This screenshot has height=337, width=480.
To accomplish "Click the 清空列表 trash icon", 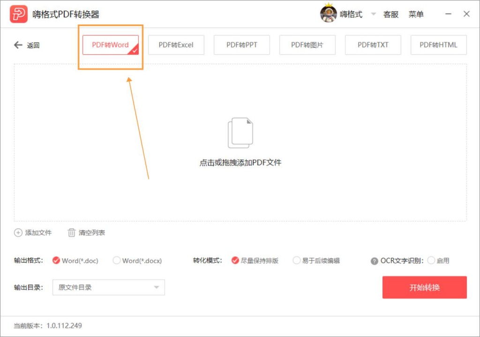I will tap(71, 233).
